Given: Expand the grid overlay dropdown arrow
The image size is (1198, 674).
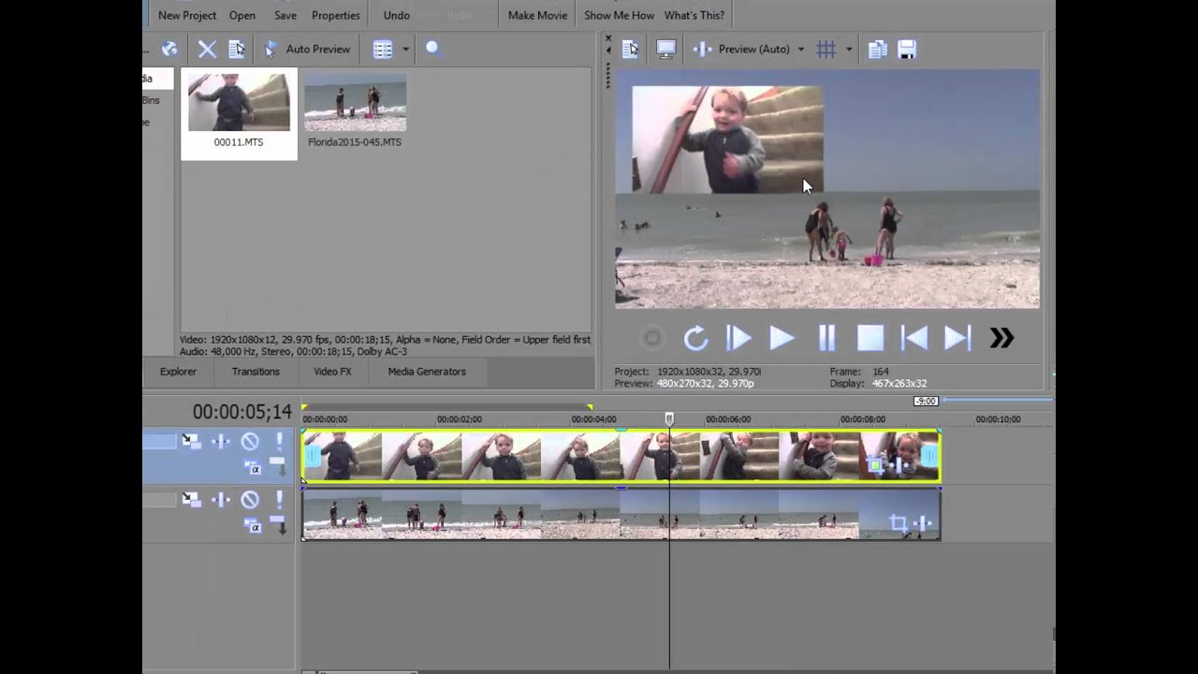Looking at the screenshot, I should 849,50.
